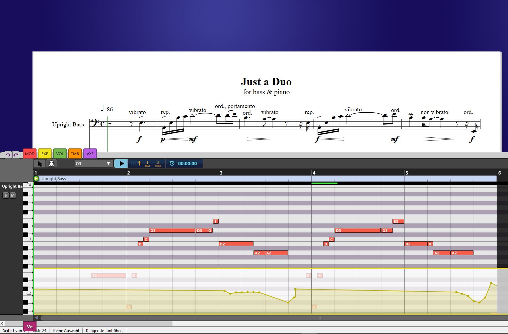The image size is (508, 334).
Task: Click the clock time display icon
Action: click(x=172, y=163)
